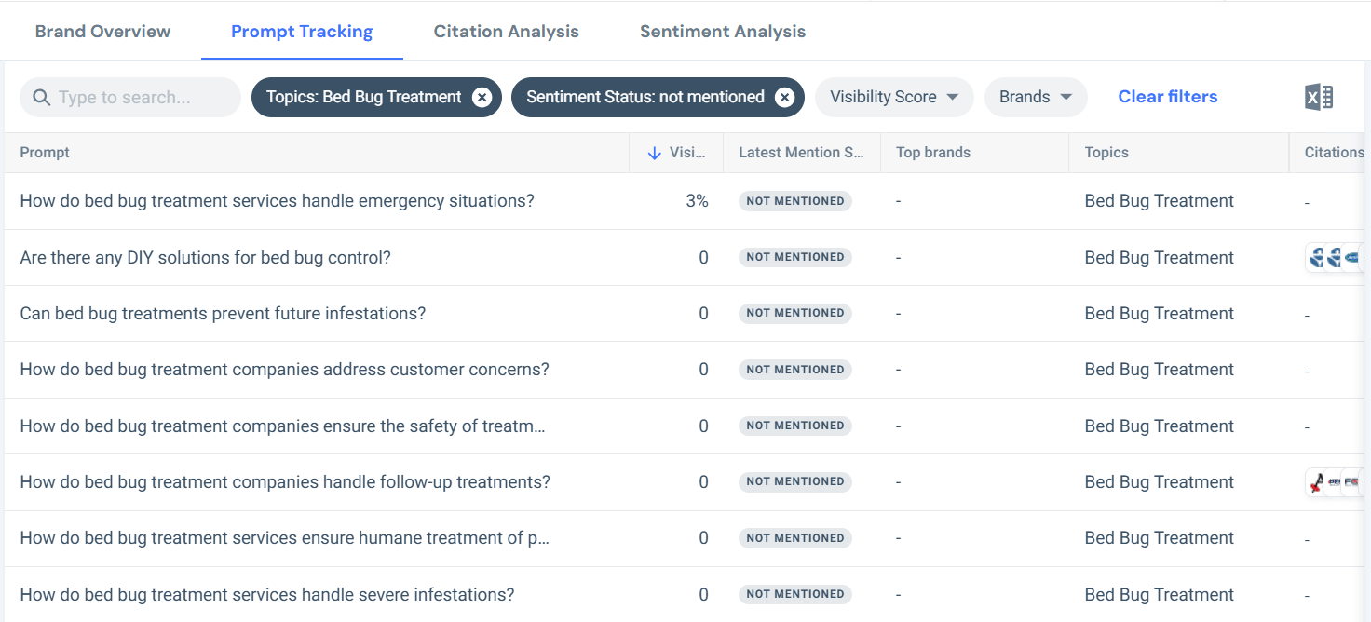The height and width of the screenshot is (622, 1371).
Task: Remove the Bed Bug Treatment topic filter
Action: click(482, 98)
